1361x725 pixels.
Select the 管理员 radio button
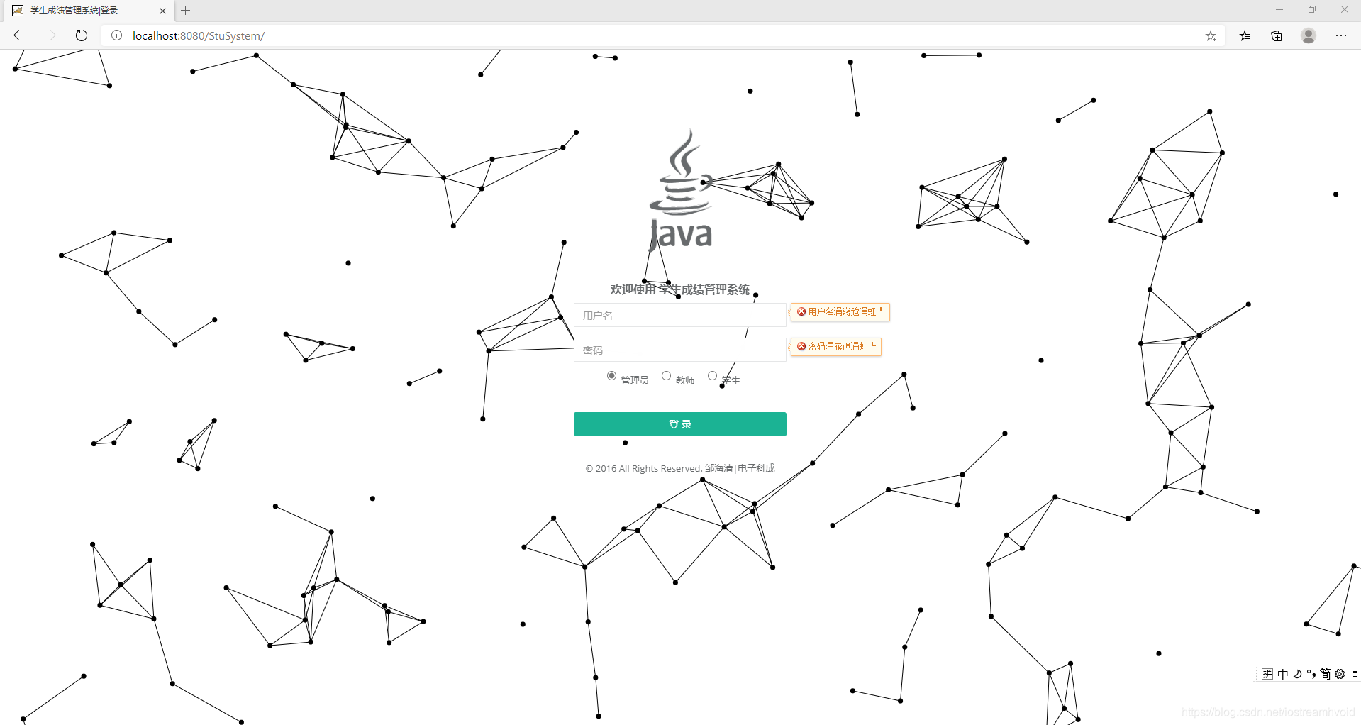click(x=611, y=376)
